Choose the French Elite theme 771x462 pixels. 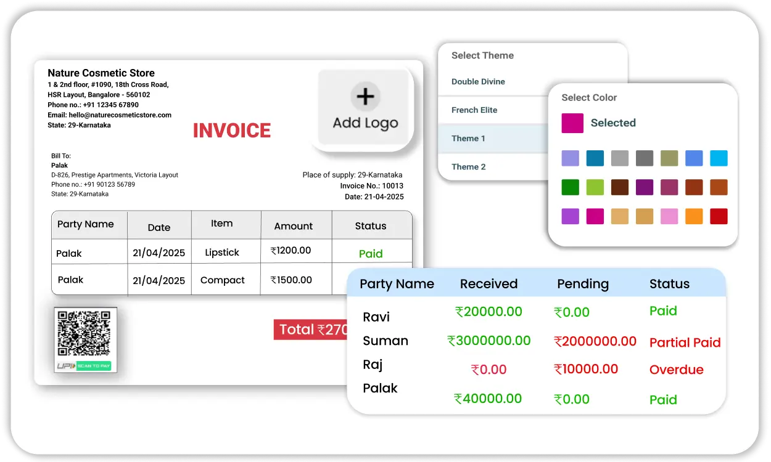[474, 110]
